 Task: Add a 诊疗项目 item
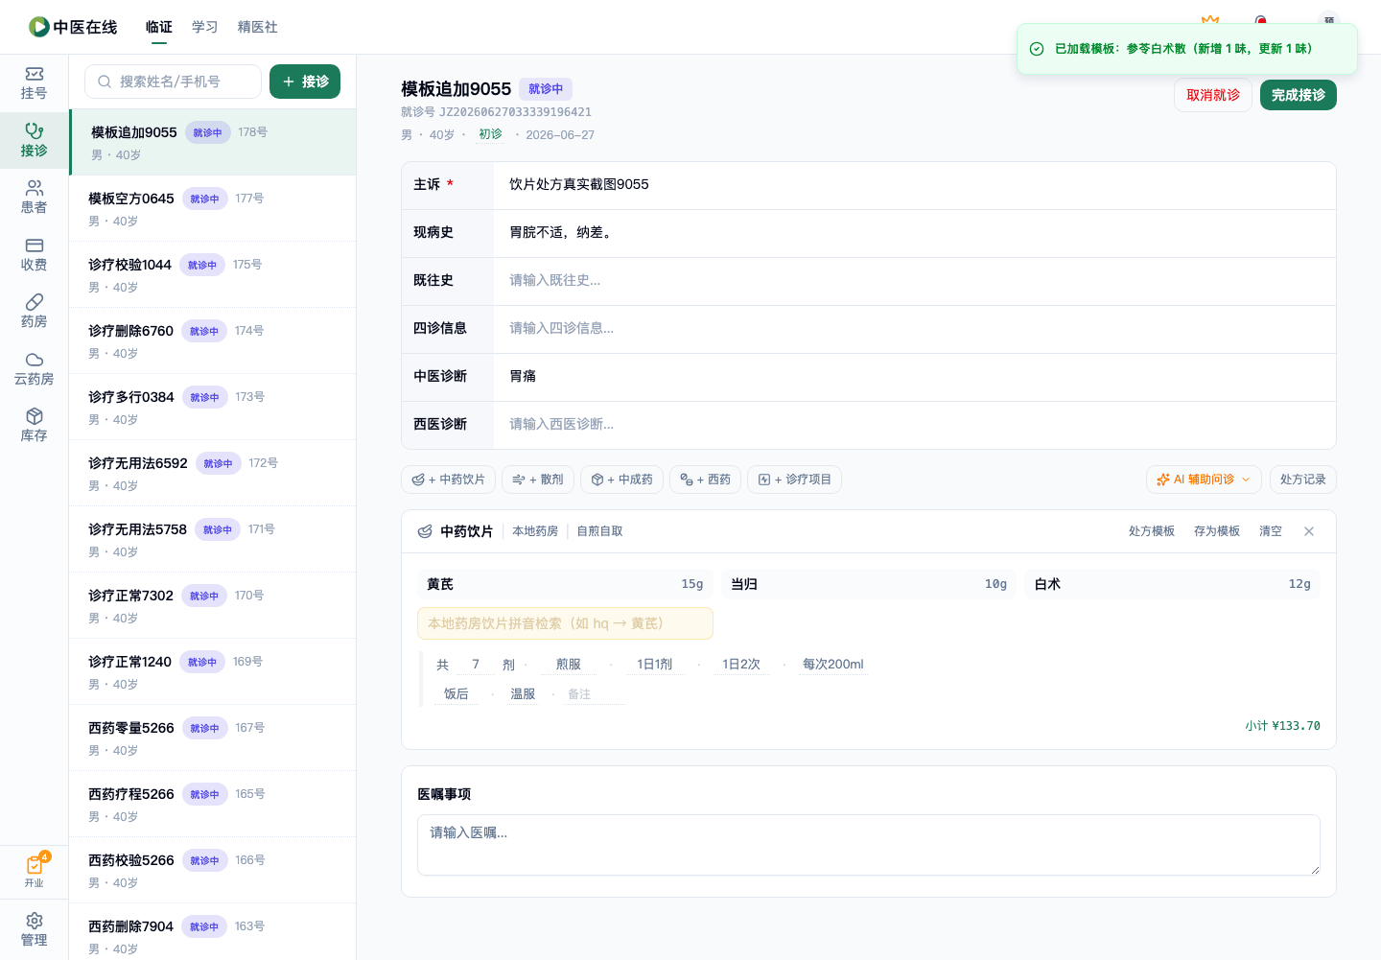pyautogui.click(x=794, y=480)
